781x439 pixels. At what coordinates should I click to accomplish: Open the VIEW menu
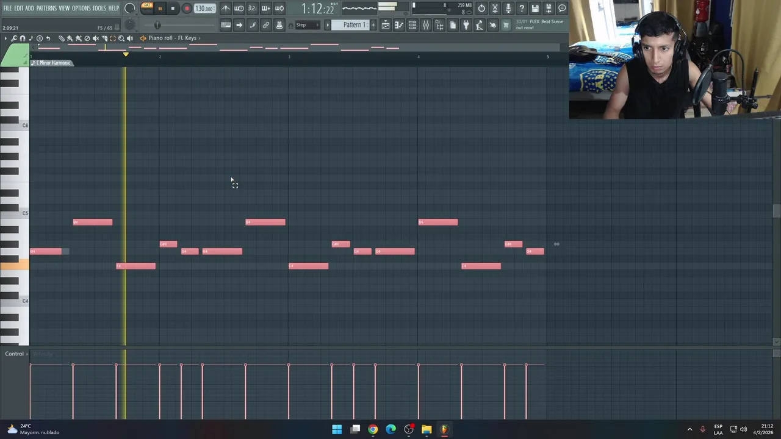click(64, 8)
